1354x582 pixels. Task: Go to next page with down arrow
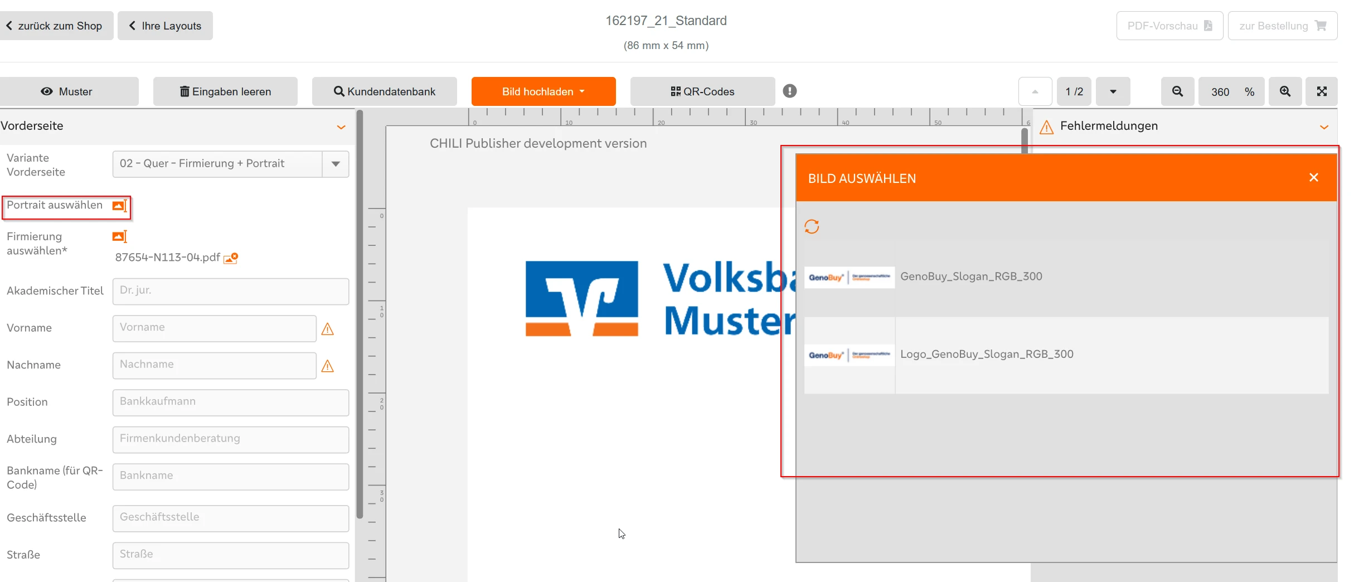pyautogui.click(x=1113, y=91)
